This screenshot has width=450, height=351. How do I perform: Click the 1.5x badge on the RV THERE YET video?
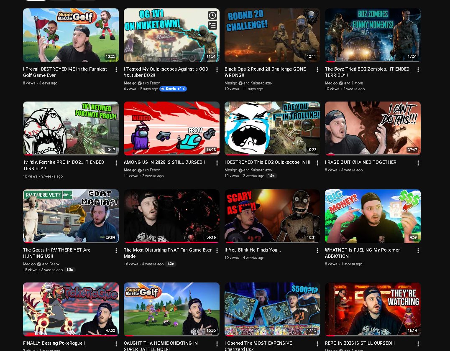(70, 270)
